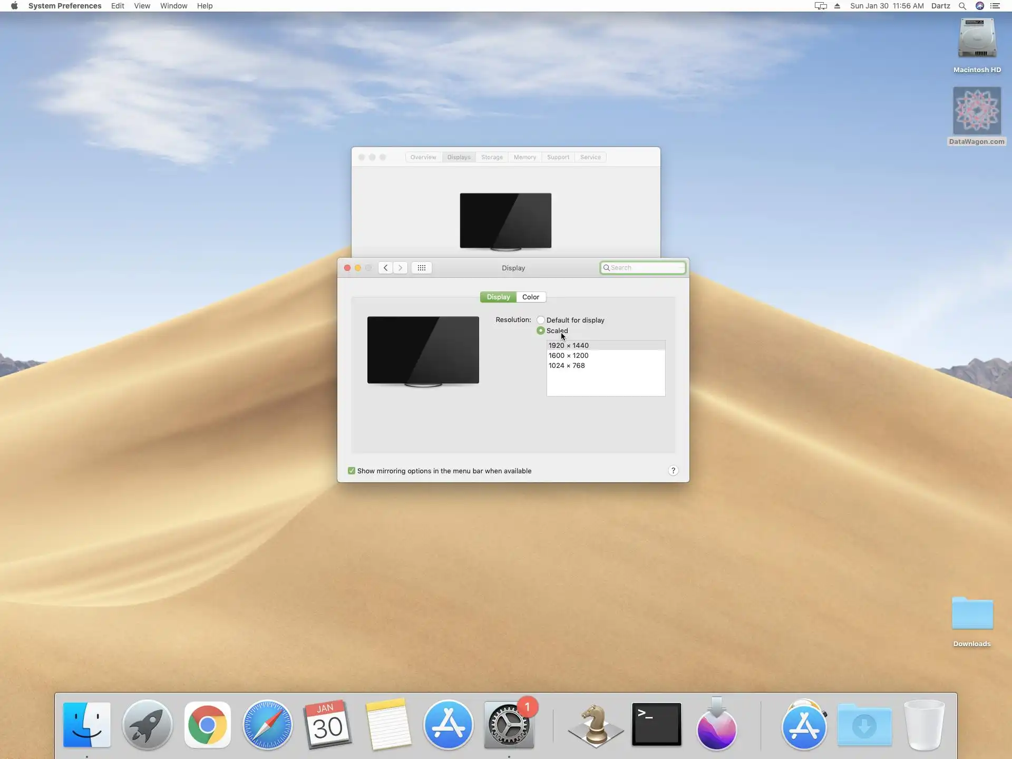Click the Spotlight search magnifier icon
This screenshot has width=1012, height=759.
coord(962,6)
